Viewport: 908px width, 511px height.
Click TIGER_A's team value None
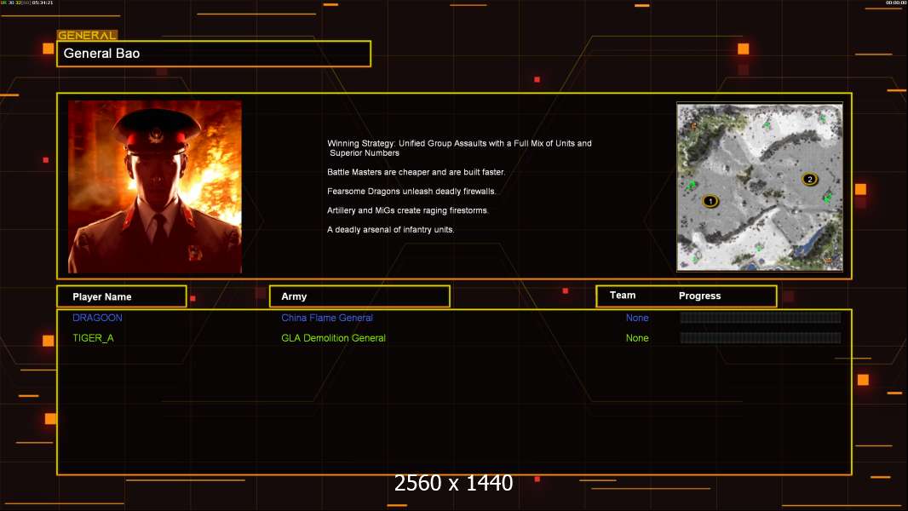click(x=637, y=338)
